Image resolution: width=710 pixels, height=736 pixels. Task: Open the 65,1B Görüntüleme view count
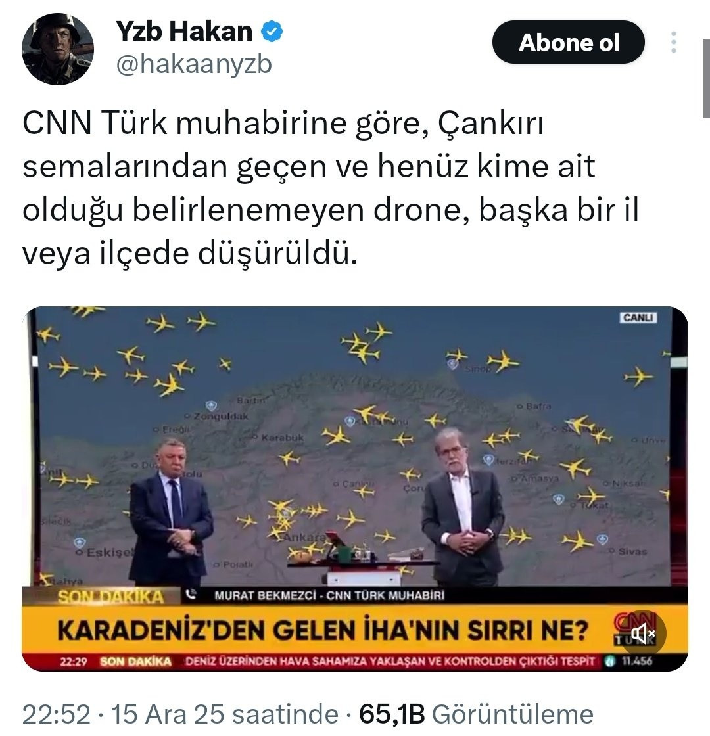[476, 714]
